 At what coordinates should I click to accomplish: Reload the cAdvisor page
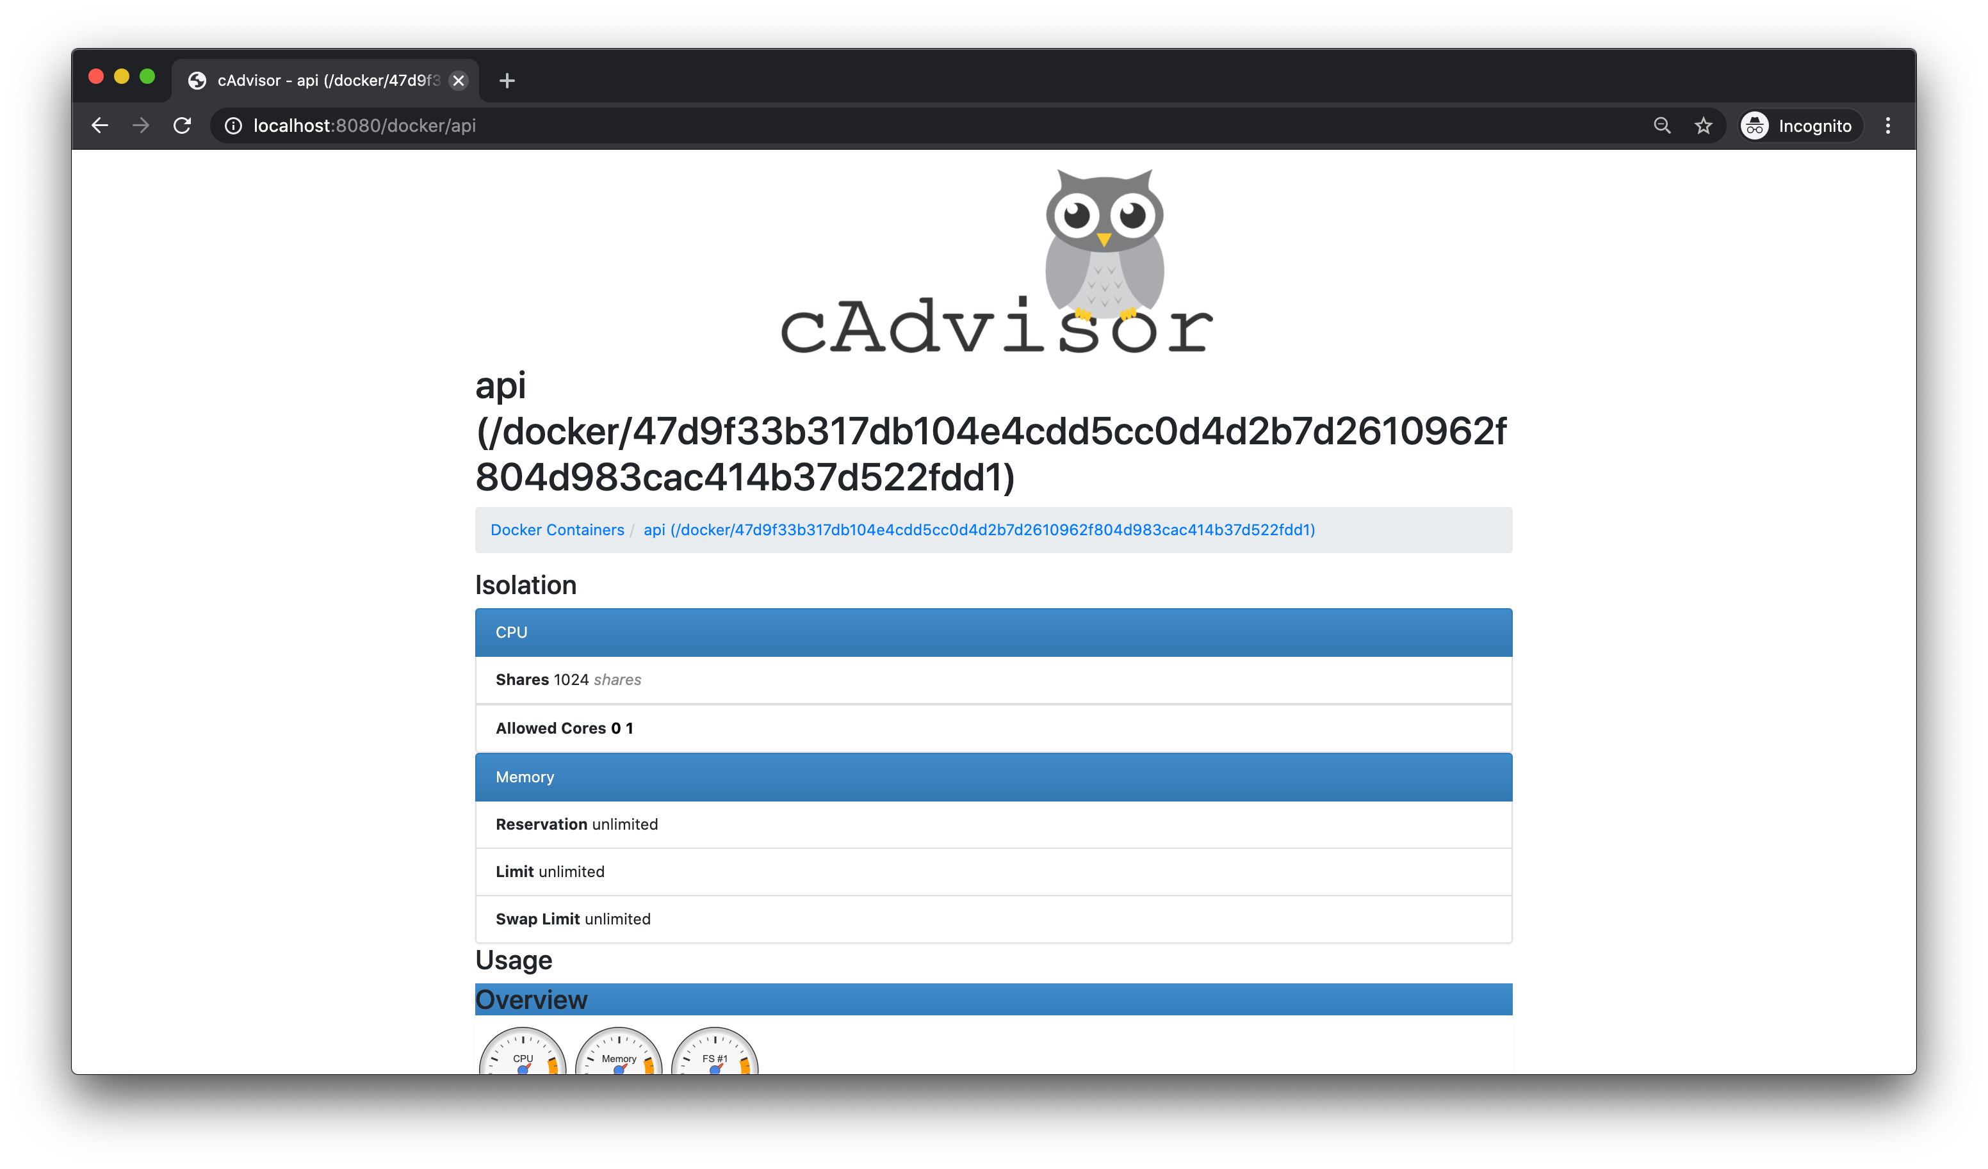coord(183,125)
